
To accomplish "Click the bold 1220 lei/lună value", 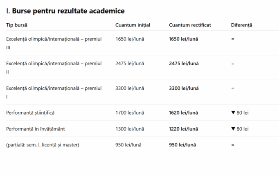I will click(183, 129).
